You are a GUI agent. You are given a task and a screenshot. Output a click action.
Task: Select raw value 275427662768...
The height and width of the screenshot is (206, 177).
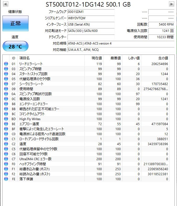(x=156, y=89)
